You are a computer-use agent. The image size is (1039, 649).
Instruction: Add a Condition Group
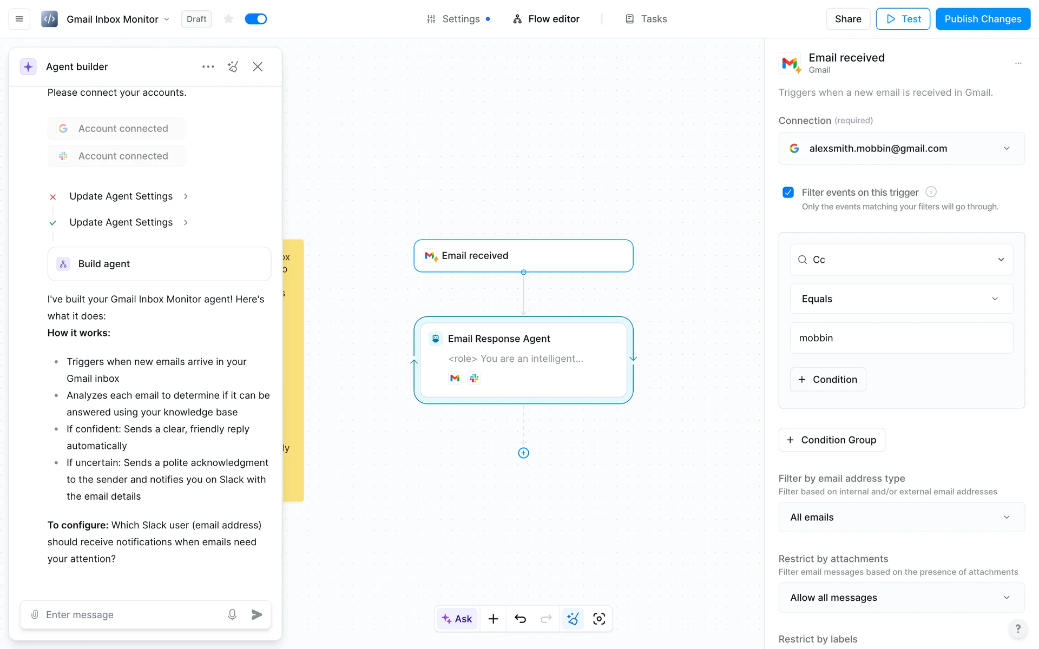pyautogui.click(x=832, y=440)
